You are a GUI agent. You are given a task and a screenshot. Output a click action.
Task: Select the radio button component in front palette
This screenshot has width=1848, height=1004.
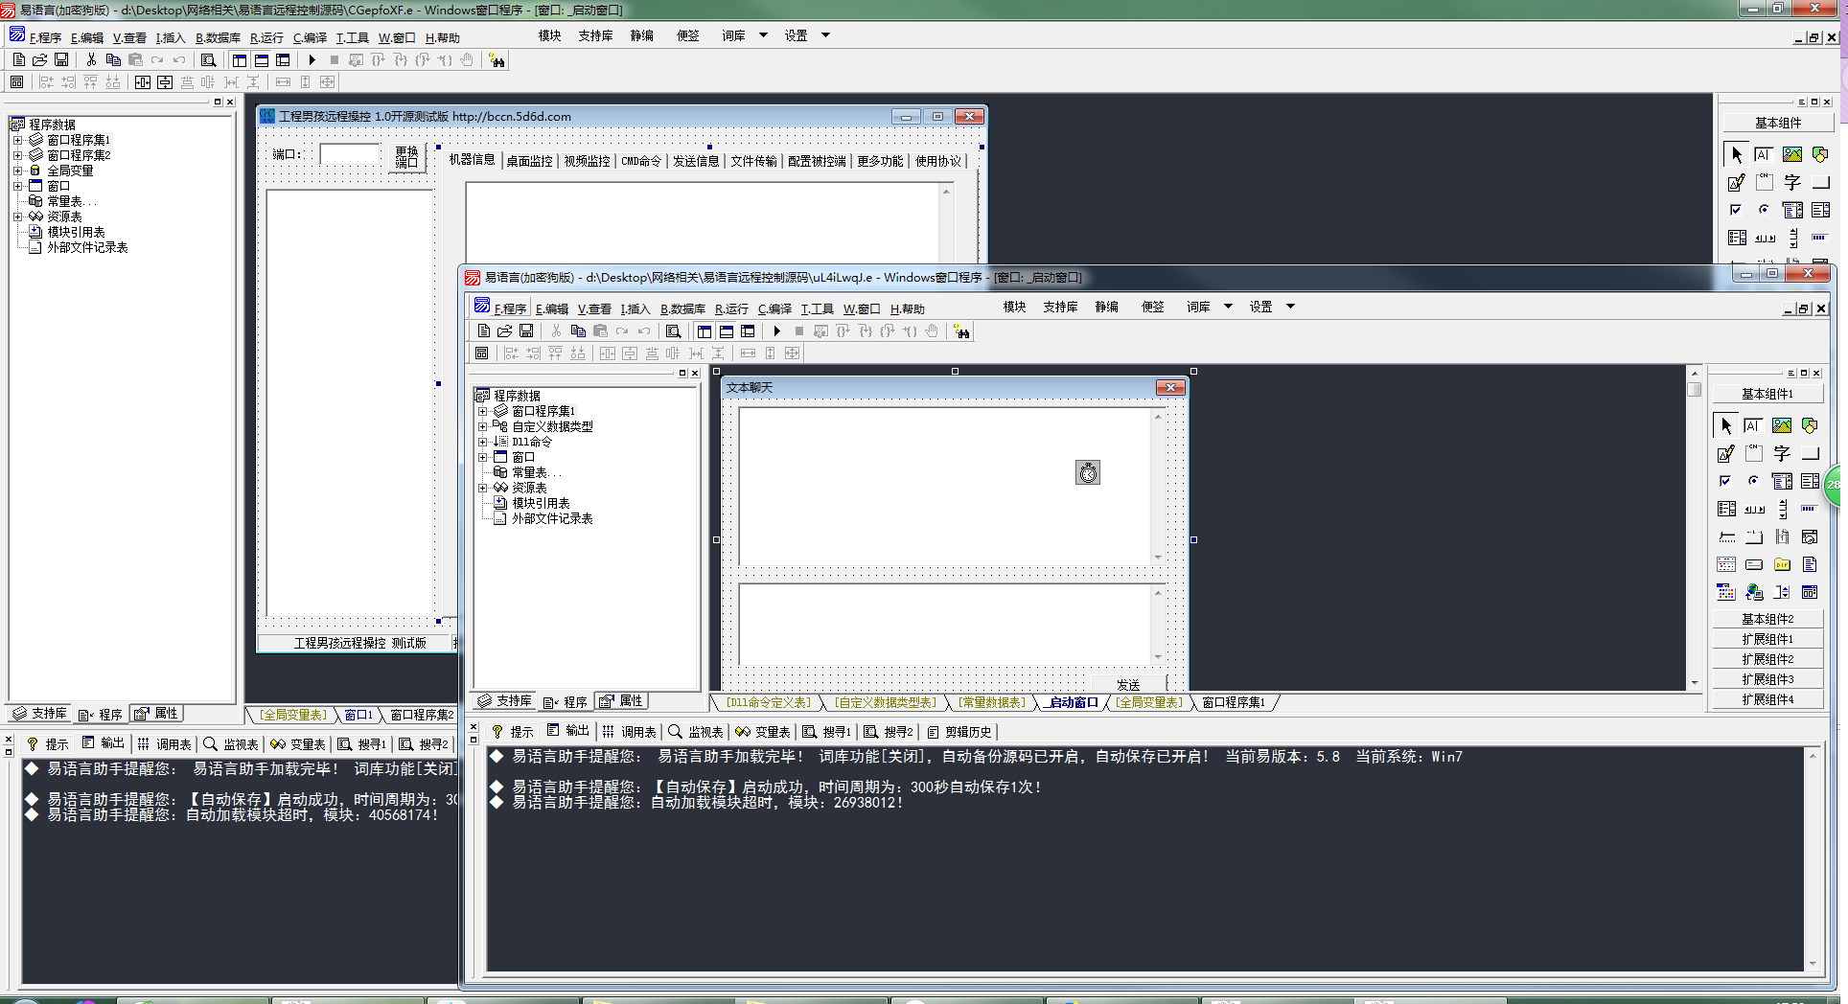coord(1753,481)
